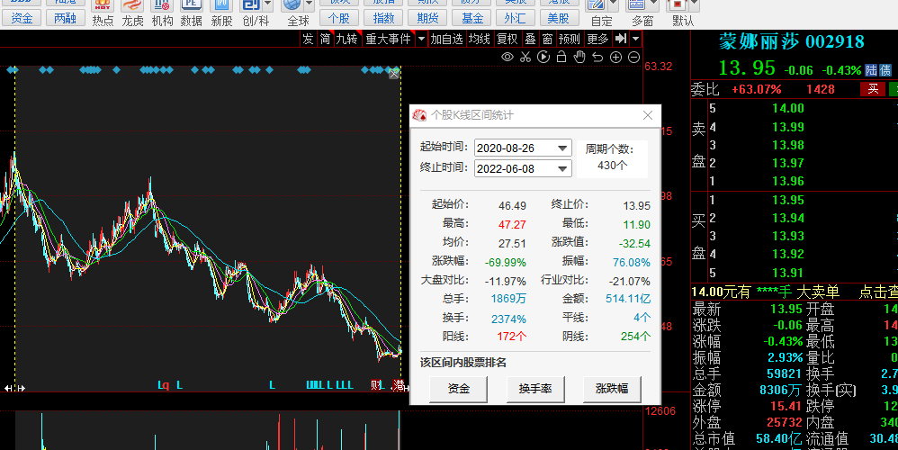Screen dimensions: 898x450
Task: Click the red 买 buy button
Action: pos(873,89)
